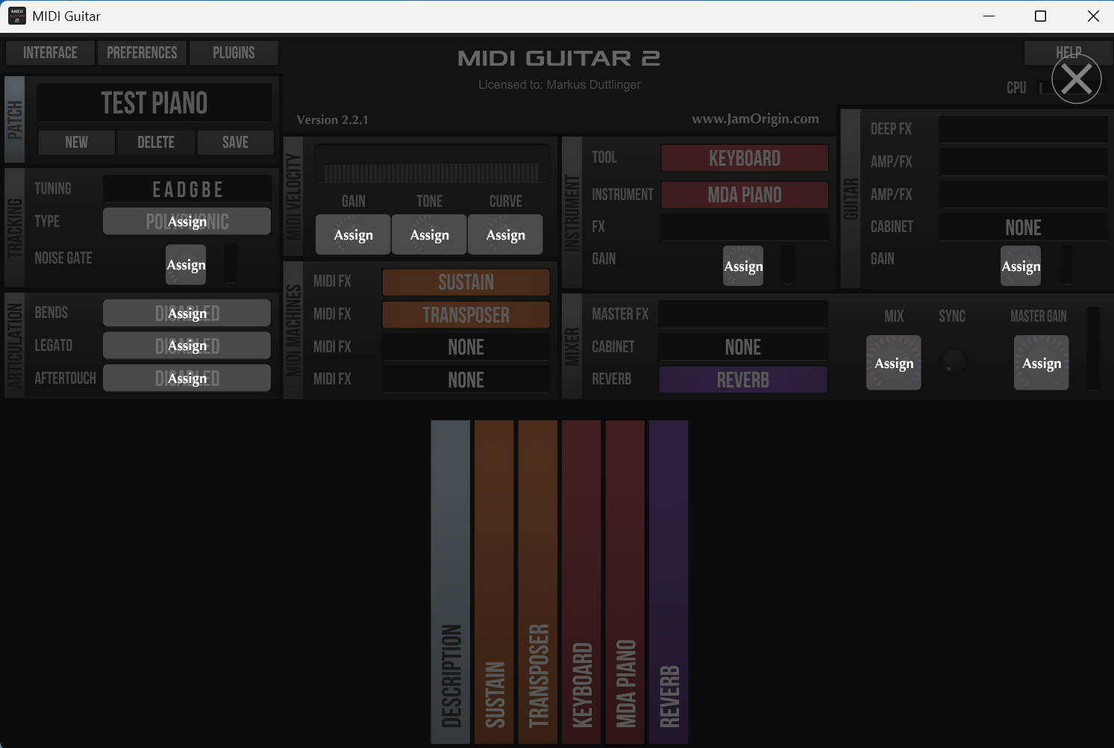Open the DEEP FX guitar slot
The width and height of the screenshot is (1114, 748).
[x=1023, y=129]
